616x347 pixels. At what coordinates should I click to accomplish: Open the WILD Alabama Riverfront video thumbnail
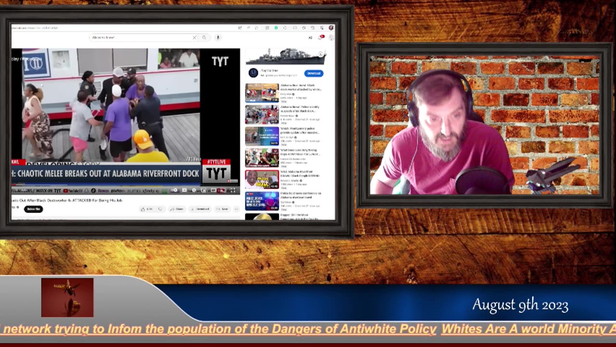[262, 179]
